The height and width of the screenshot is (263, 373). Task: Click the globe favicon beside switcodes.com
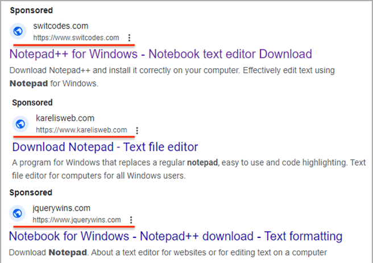[x=18, y=31]
